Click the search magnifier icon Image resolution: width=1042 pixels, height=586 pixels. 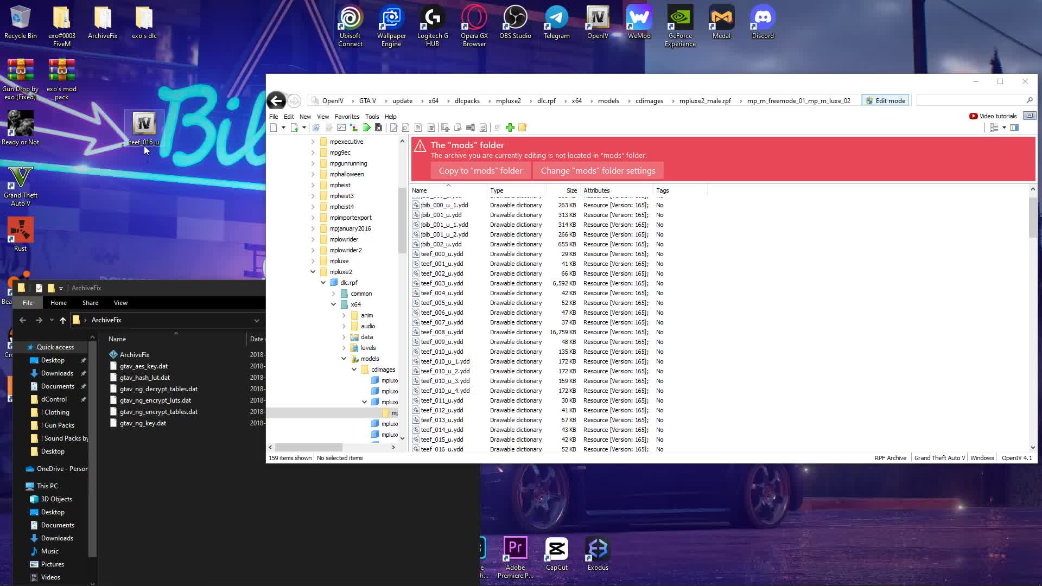click(x=1030, y=100)
